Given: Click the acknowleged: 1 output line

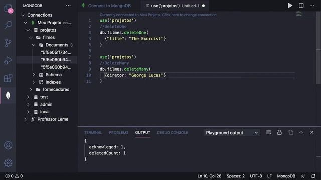Looking at the screenshot, I should click(107, 147).
